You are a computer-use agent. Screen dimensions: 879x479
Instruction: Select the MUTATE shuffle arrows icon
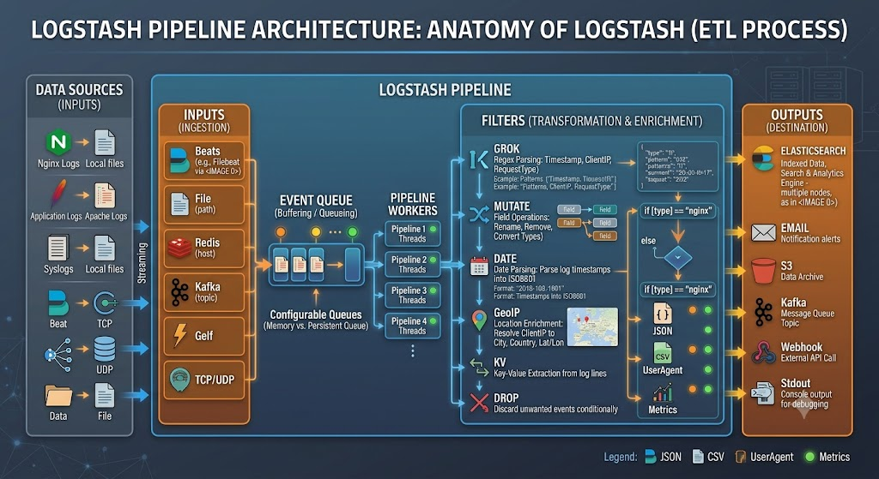tap(479, 213)
